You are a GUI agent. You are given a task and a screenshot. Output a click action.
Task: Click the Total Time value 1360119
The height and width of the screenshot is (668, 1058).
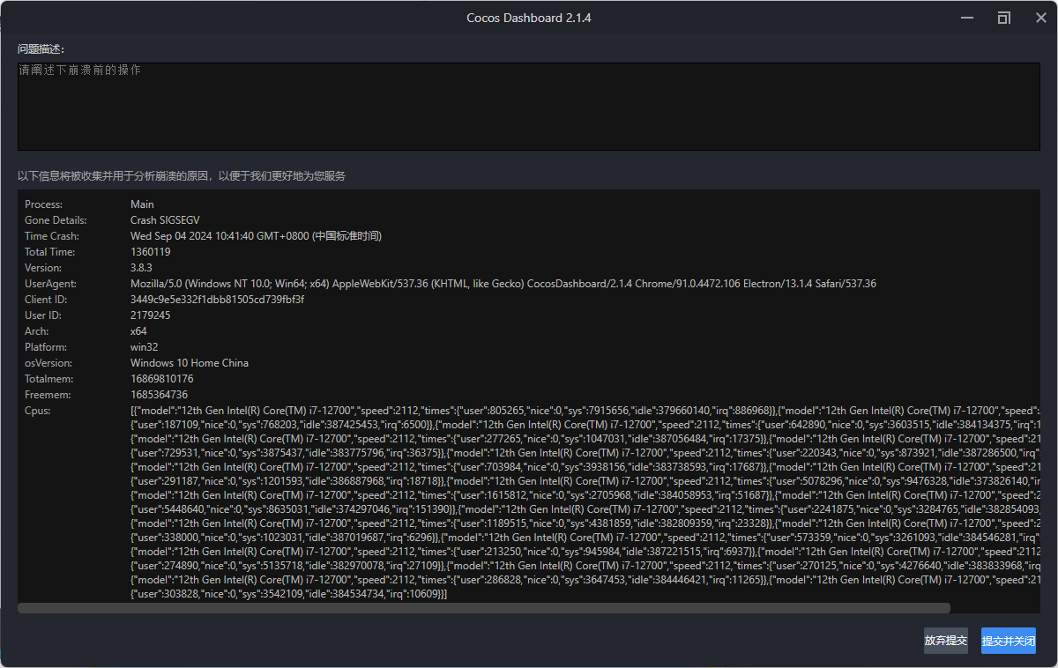151,252
